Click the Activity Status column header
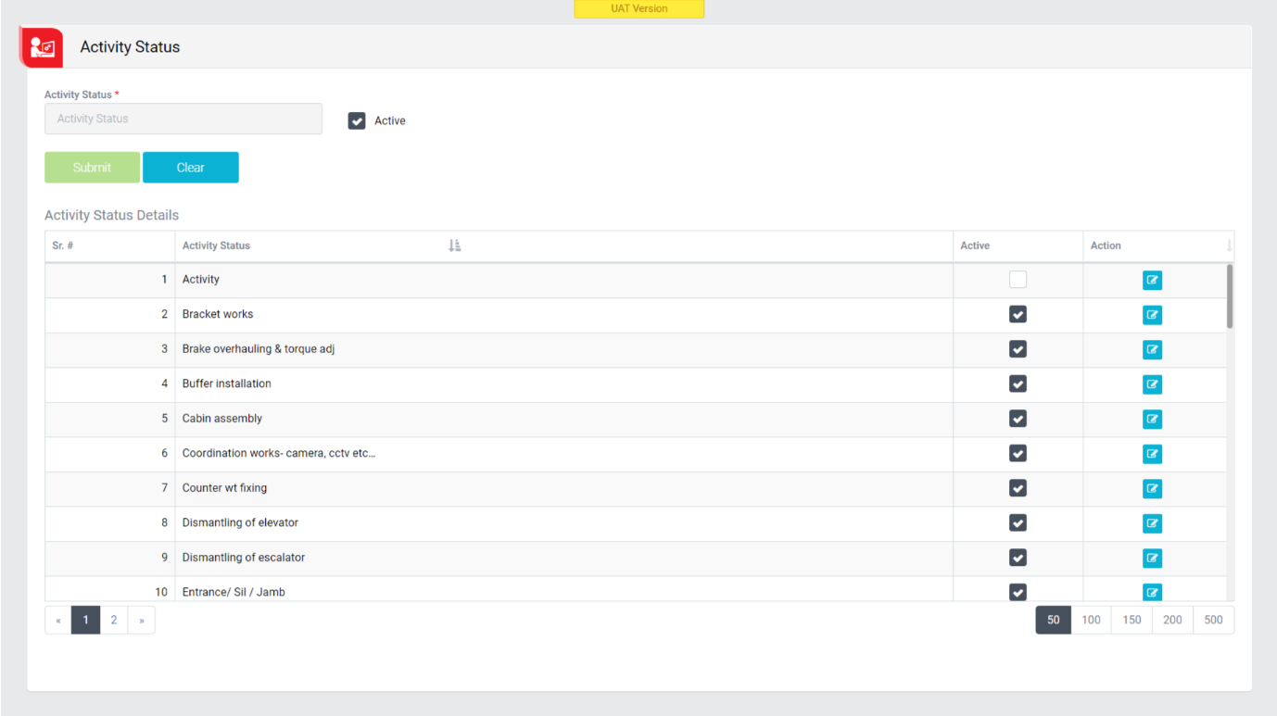Image resolution: width=1277 pixels, height=716 pixels. coord(563,245)
